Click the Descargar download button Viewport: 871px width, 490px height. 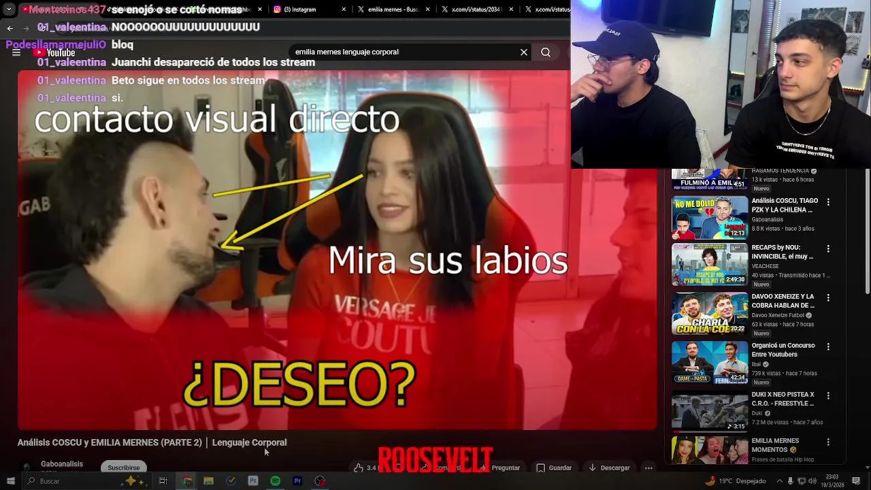point(609,468)
